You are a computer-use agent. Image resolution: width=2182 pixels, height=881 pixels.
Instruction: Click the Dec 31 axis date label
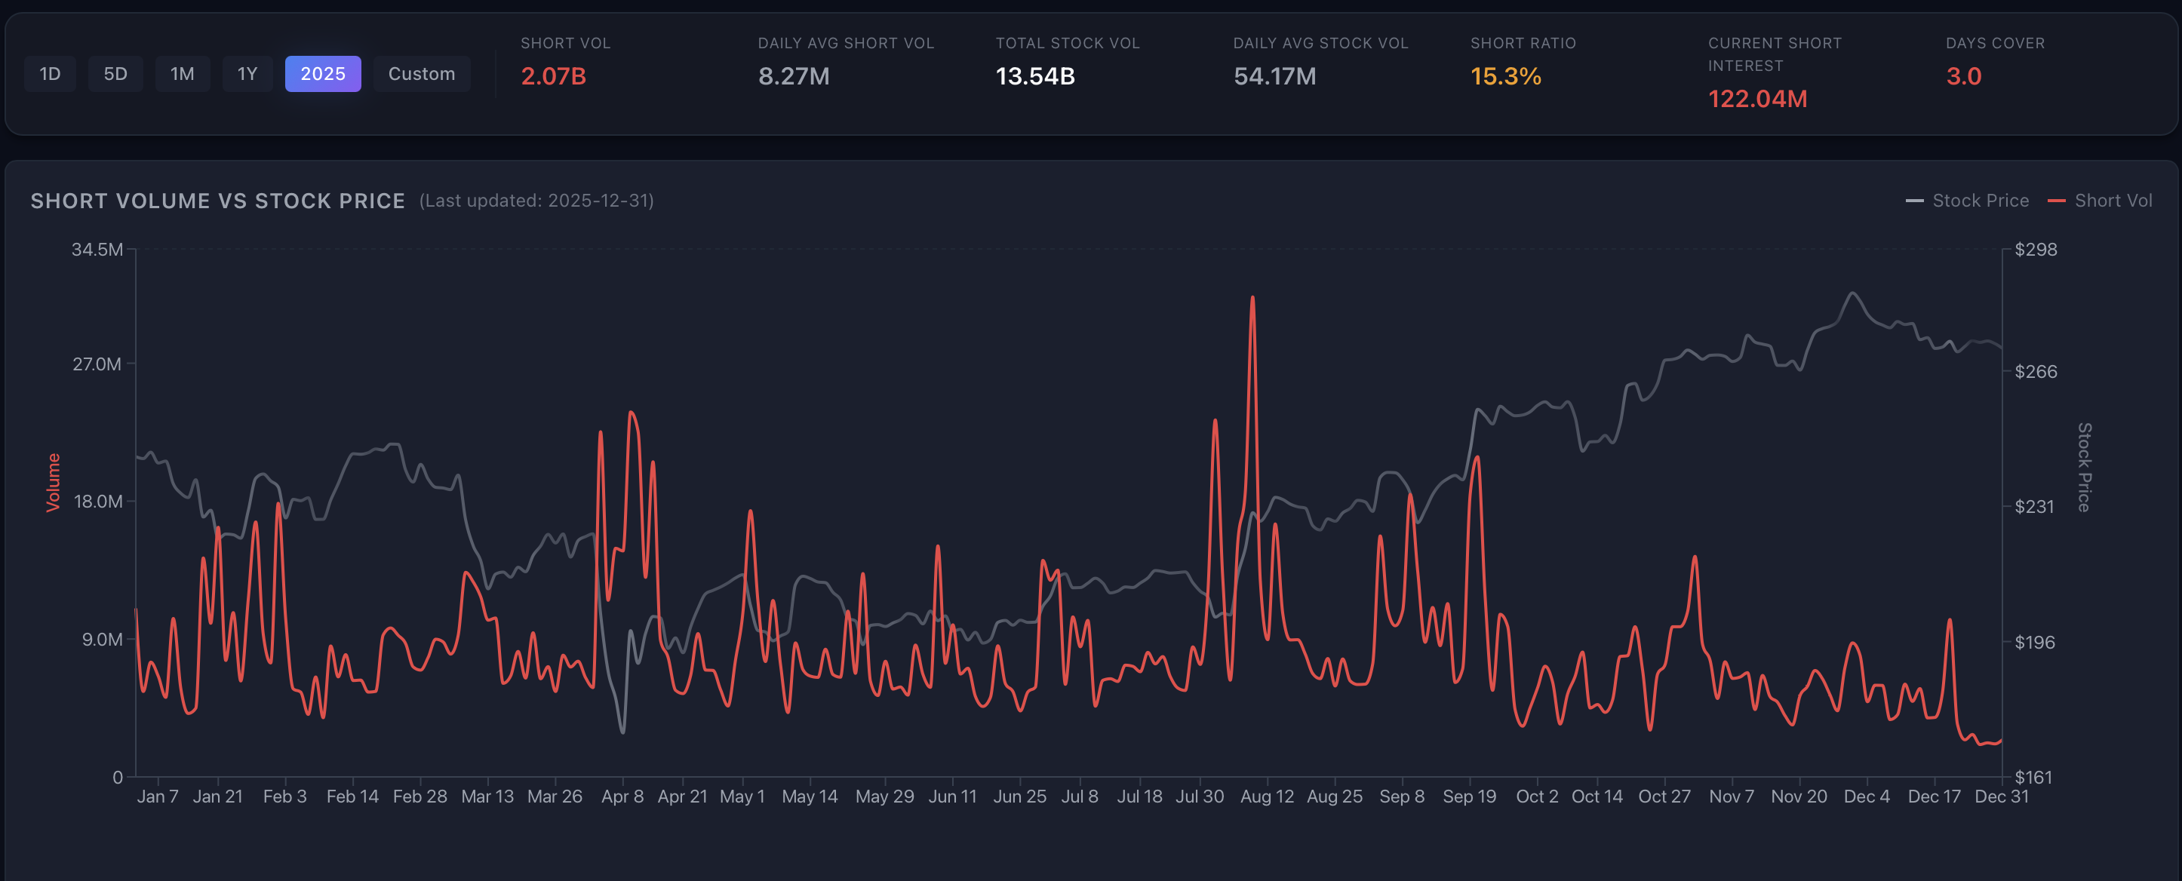(x=2001, y=797)
